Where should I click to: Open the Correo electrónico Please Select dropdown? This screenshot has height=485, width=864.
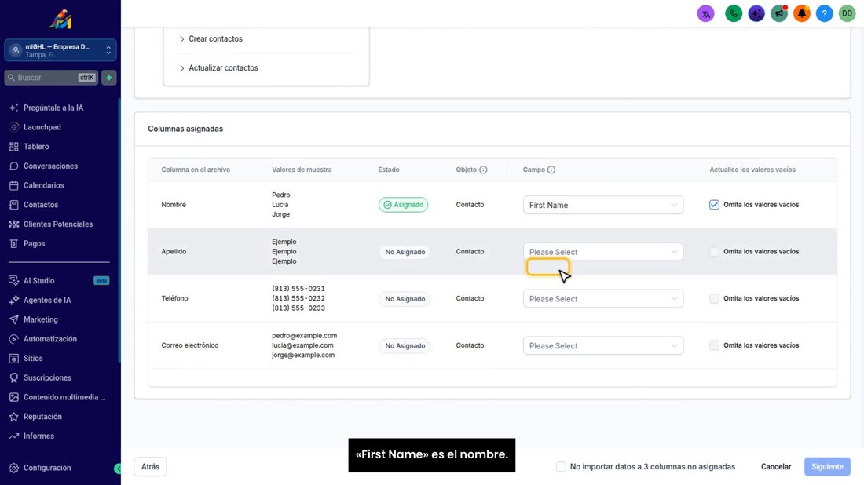[x=602, y=345]
